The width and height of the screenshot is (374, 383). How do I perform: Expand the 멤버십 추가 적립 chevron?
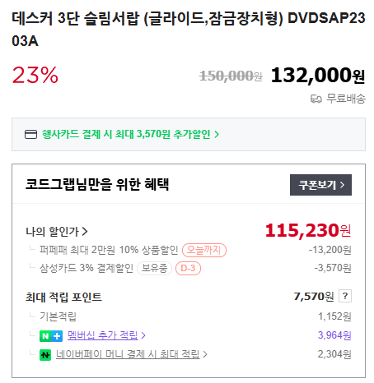tap(143, 335)
